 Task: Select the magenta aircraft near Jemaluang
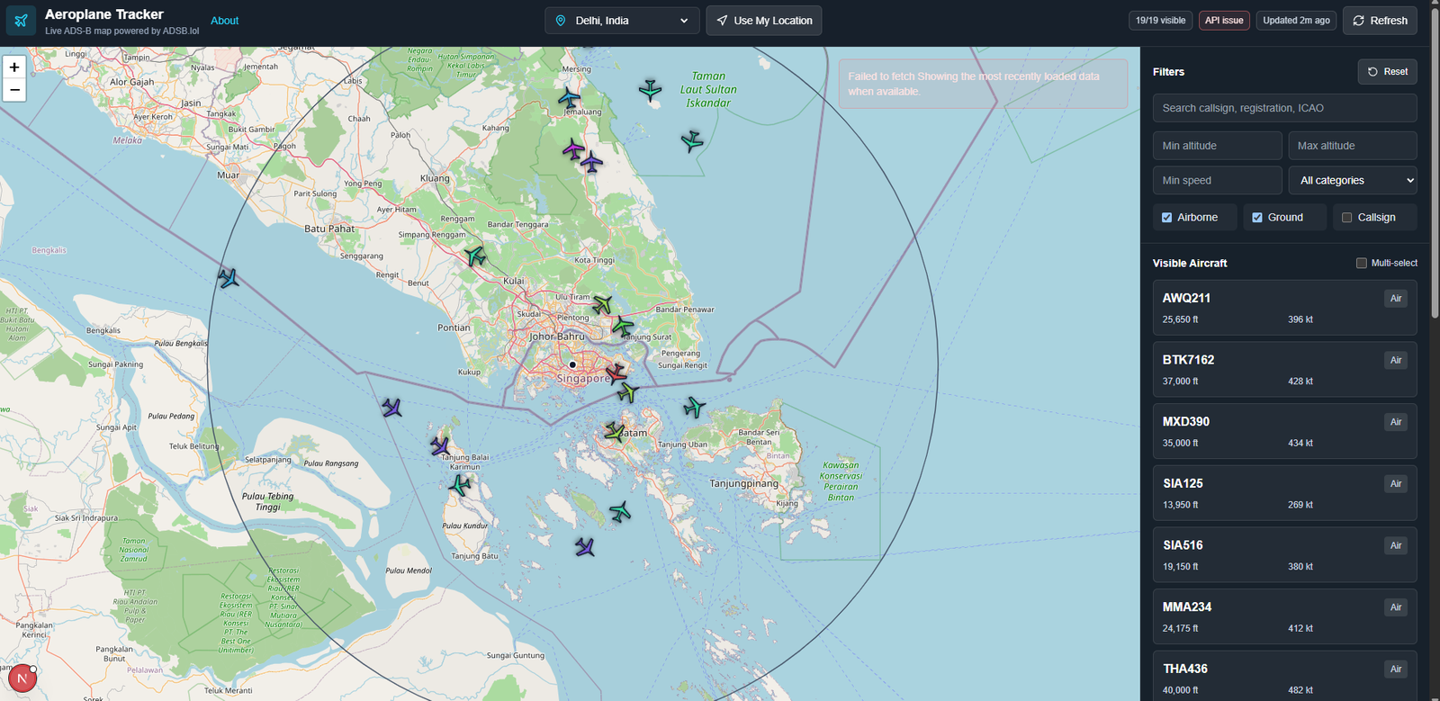click(x=573, y=149)
